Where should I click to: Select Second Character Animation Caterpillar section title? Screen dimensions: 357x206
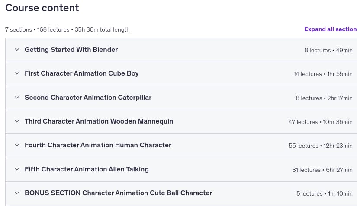pos(88,98)
